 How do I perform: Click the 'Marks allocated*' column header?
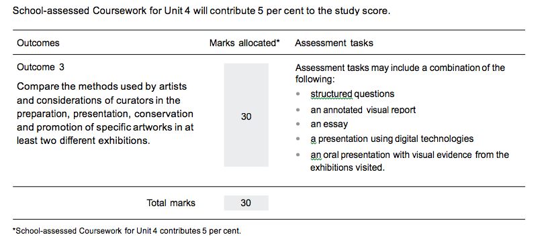[244, 43]
